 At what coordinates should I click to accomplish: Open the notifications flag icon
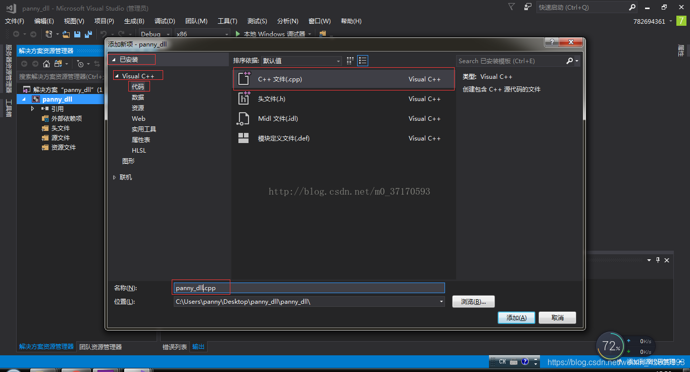(511, 7)
